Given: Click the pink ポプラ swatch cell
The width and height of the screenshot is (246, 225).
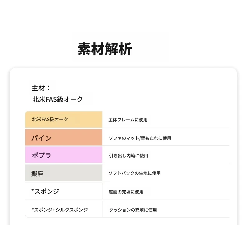Looking at the screenshot, I should pyautogui.click(x=64, y=155).
